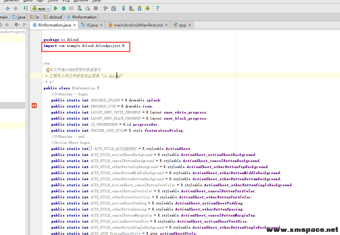Click the rerun icon in toolbar
Image resolution: width=340 pixels, height=235 pixels.
point(88,8)
